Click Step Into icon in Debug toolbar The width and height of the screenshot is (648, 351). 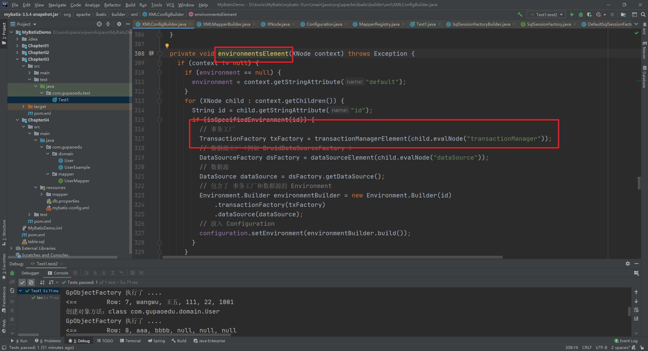95,273
